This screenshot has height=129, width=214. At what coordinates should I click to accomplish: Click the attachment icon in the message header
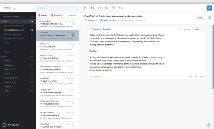pyautogui.click(x=180, y=29)
